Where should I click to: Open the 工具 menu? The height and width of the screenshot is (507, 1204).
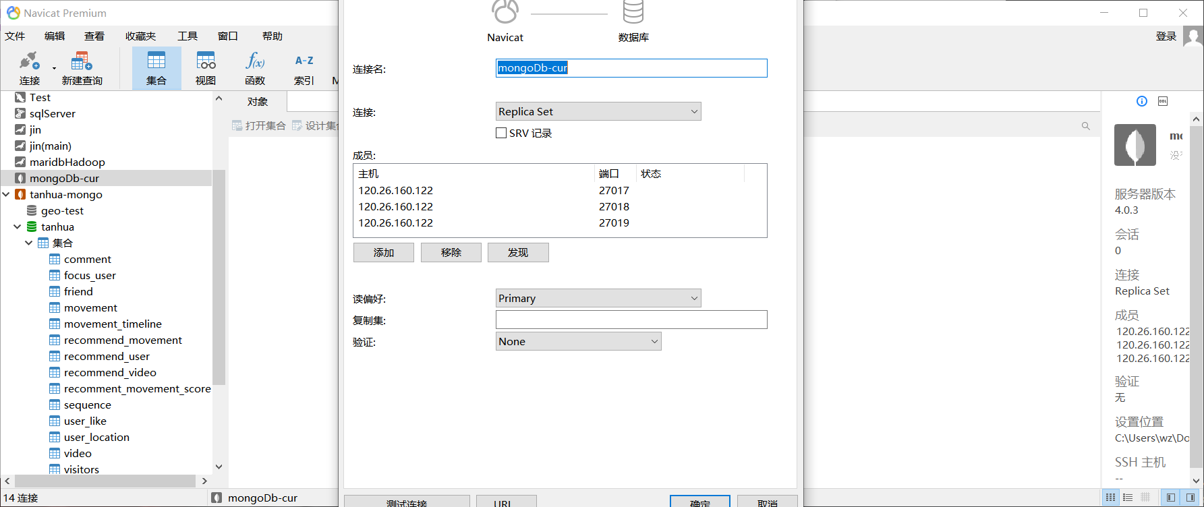tap(188, 36)
